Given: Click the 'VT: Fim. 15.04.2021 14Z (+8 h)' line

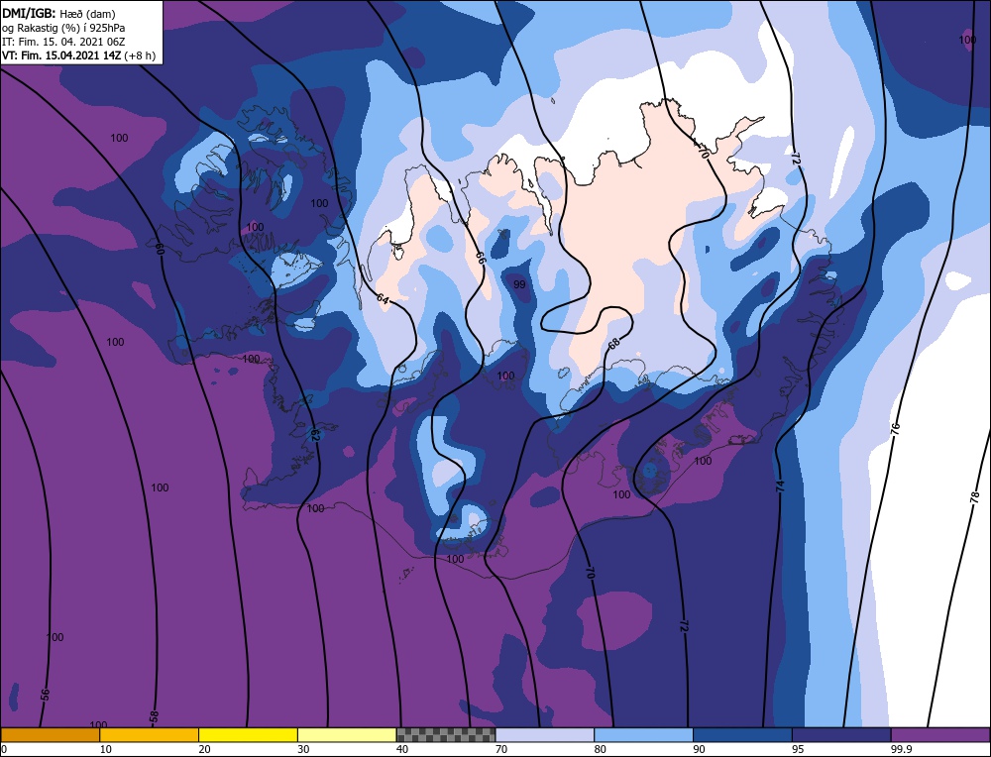Looking at the screenshot, I should point(78,55).
